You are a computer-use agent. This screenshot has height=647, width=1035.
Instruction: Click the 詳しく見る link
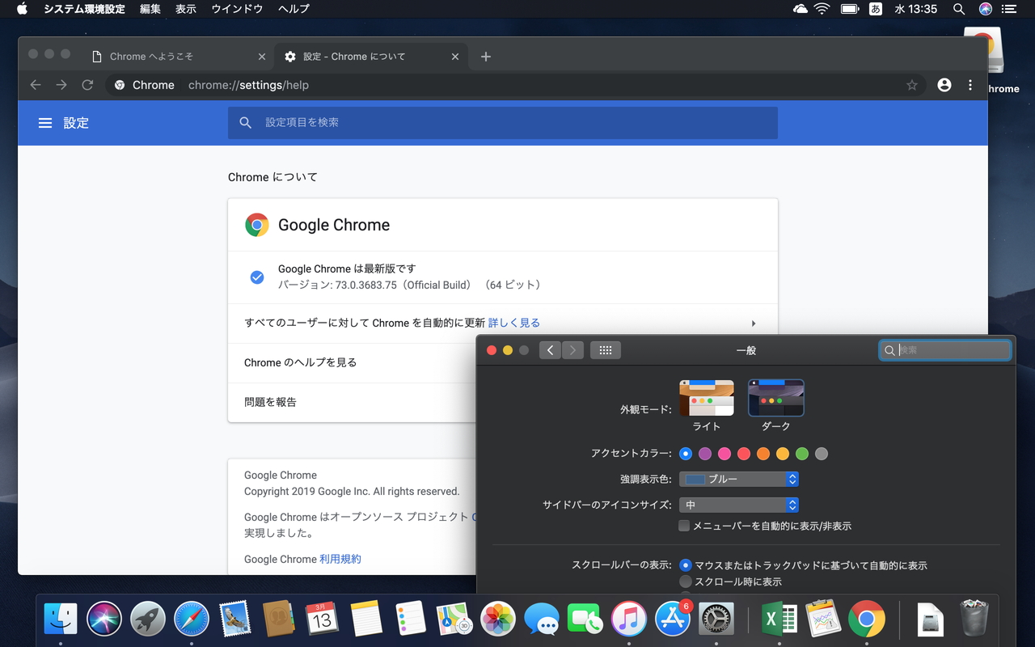pos(513,321)
